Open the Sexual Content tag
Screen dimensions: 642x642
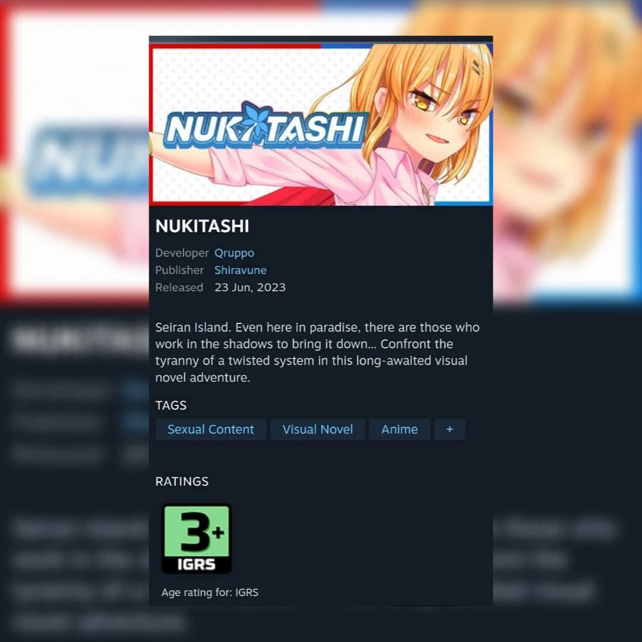tap(211, 430)
